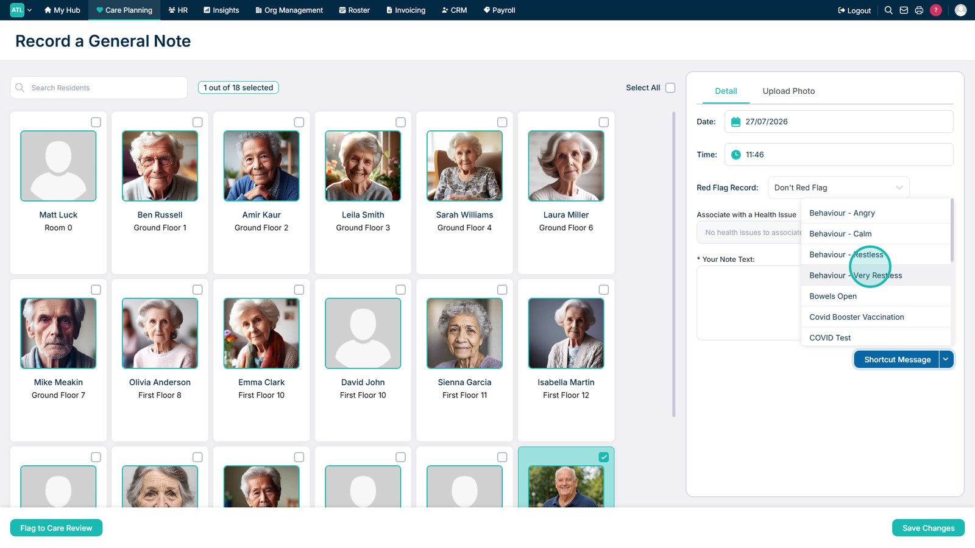Click the Save Changes button
975x548 pixels.
[x=928, y=528]
